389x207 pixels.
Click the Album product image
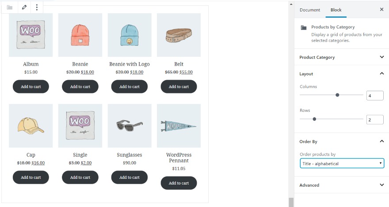[x=31, y=35]
